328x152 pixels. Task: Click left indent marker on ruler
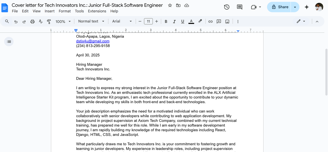pyautogui.click(x=76, y=31)
